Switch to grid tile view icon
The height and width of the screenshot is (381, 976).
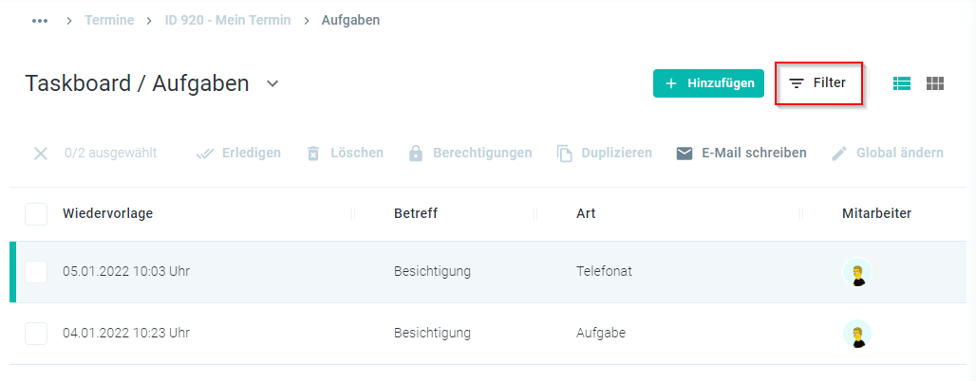point(935,83)
